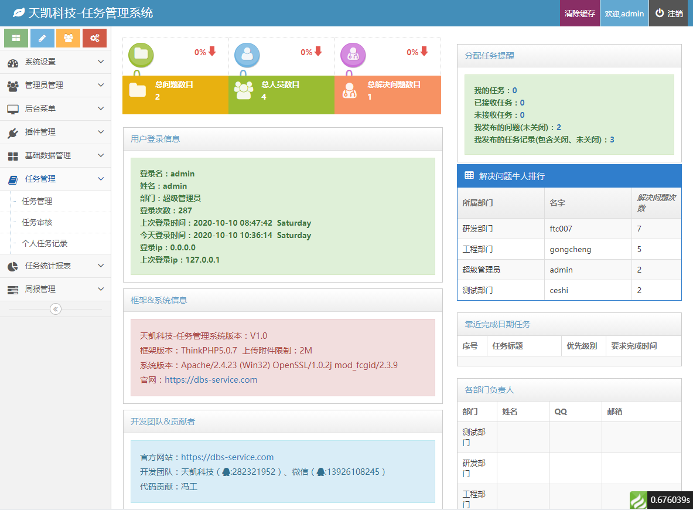
Task: Click the penguin icon before 13926108245
Action: point(321,472)
